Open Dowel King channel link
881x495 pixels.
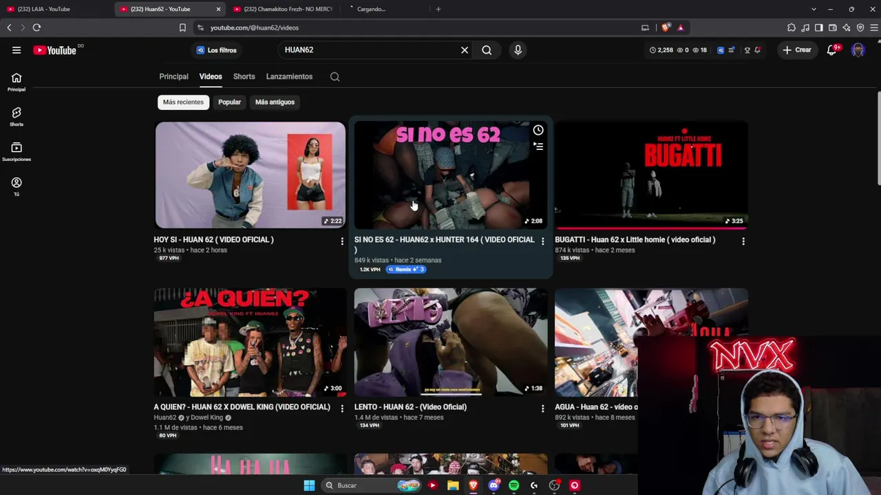(207, 417)
